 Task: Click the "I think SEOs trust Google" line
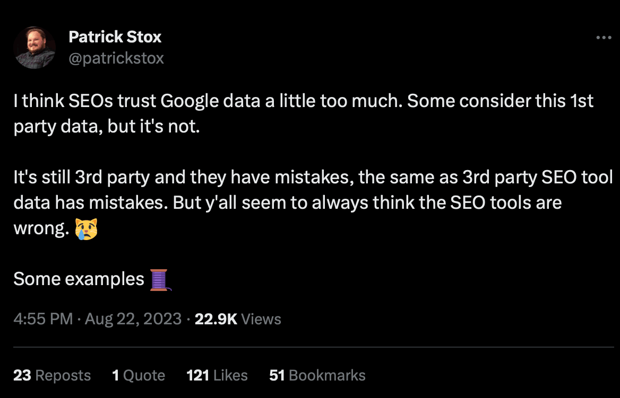click(303, 102)
